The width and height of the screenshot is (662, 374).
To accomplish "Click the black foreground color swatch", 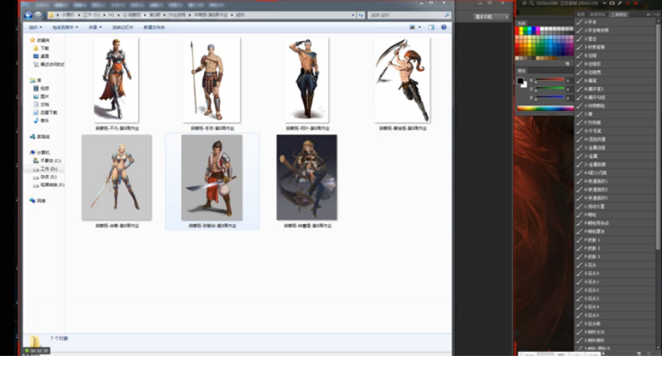I will pos(520,81).
